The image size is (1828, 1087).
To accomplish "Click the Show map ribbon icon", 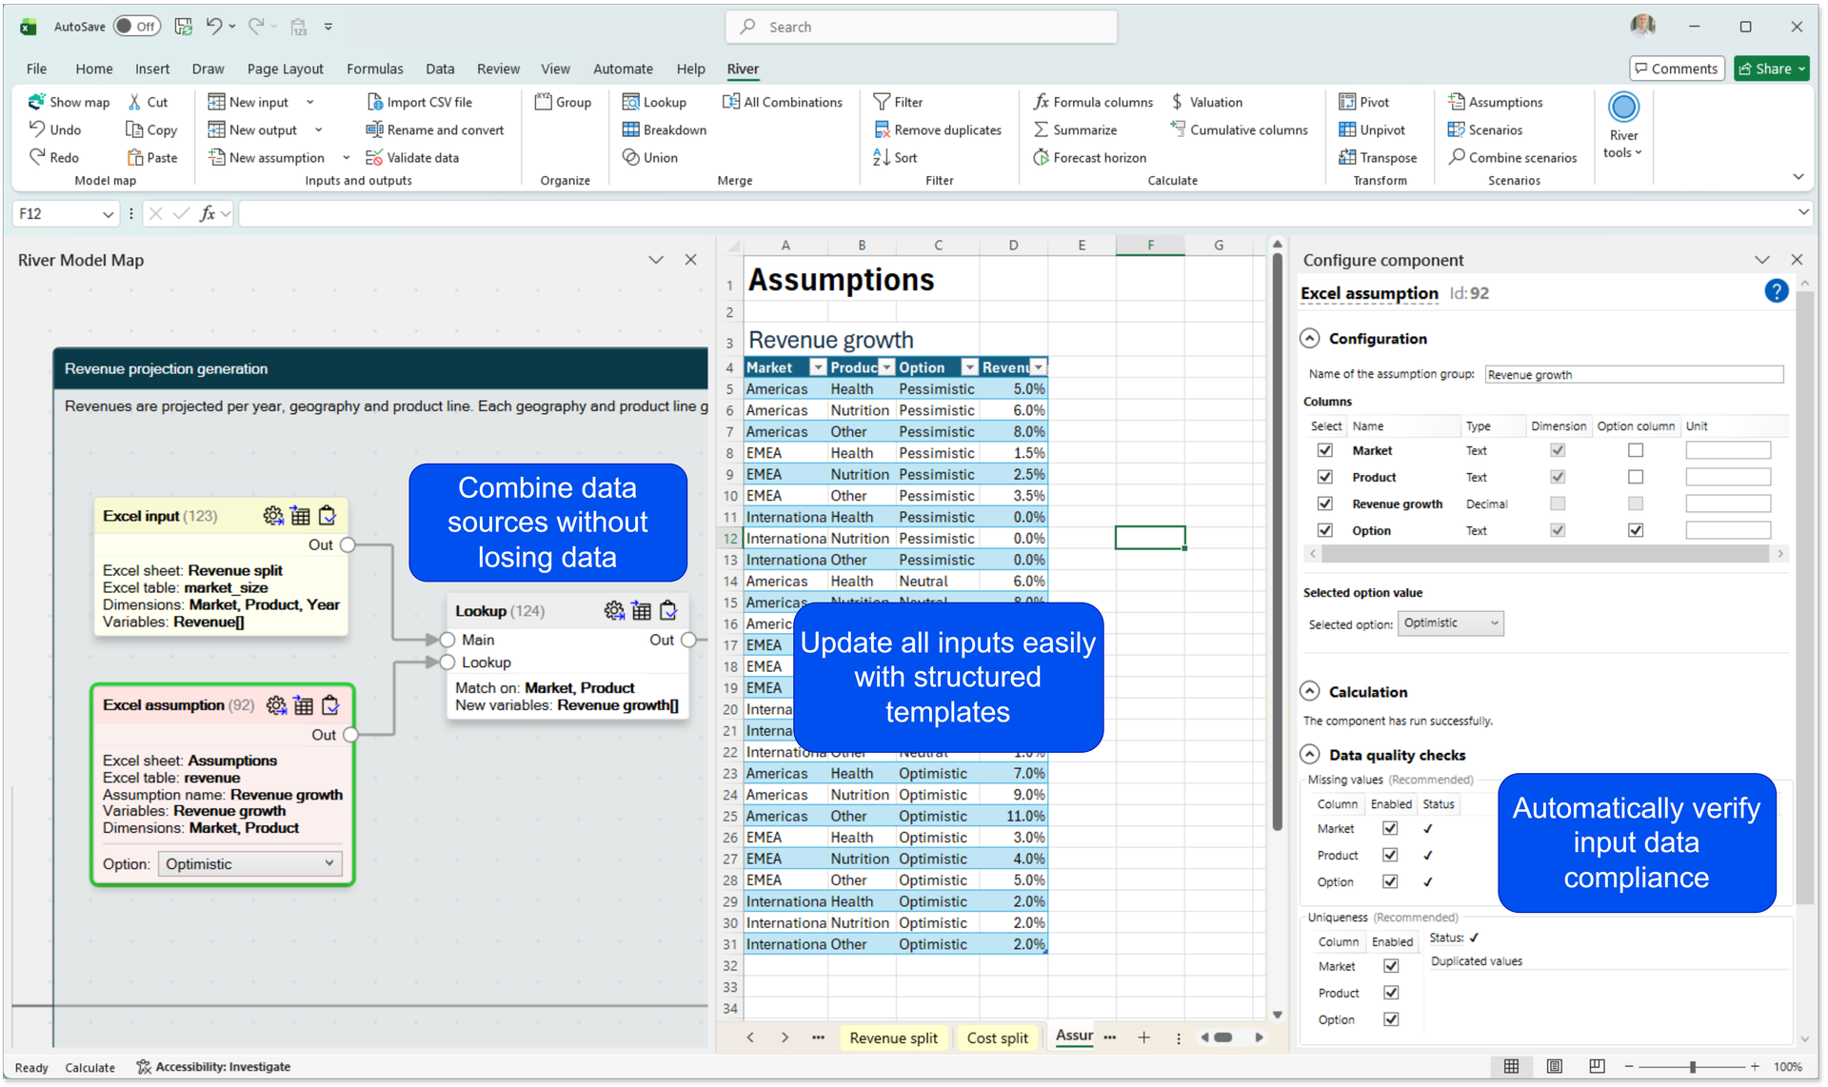I will pos(37,102).
